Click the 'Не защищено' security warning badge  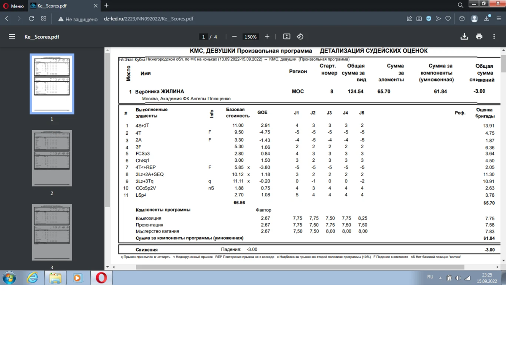tap(78, 19)
